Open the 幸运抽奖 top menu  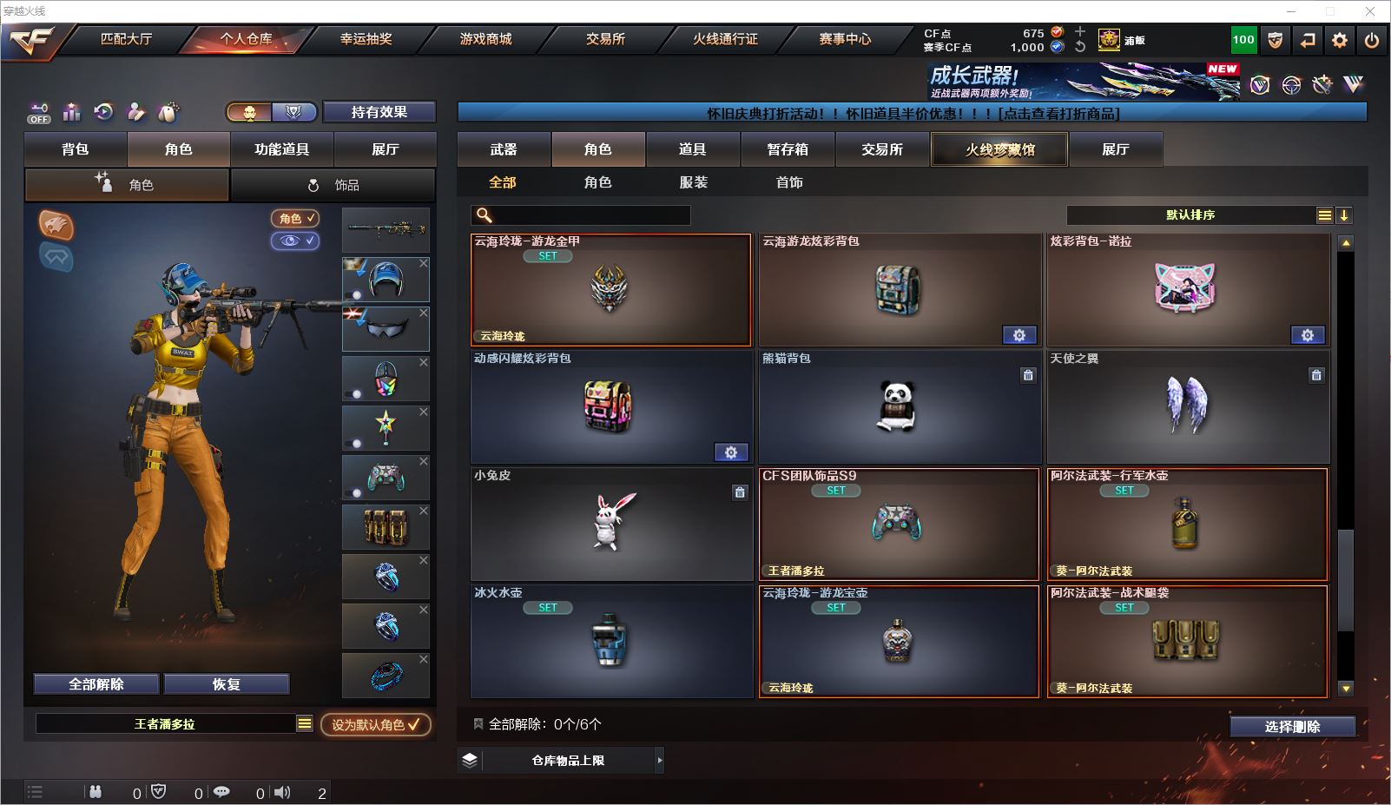pos(366,39)
